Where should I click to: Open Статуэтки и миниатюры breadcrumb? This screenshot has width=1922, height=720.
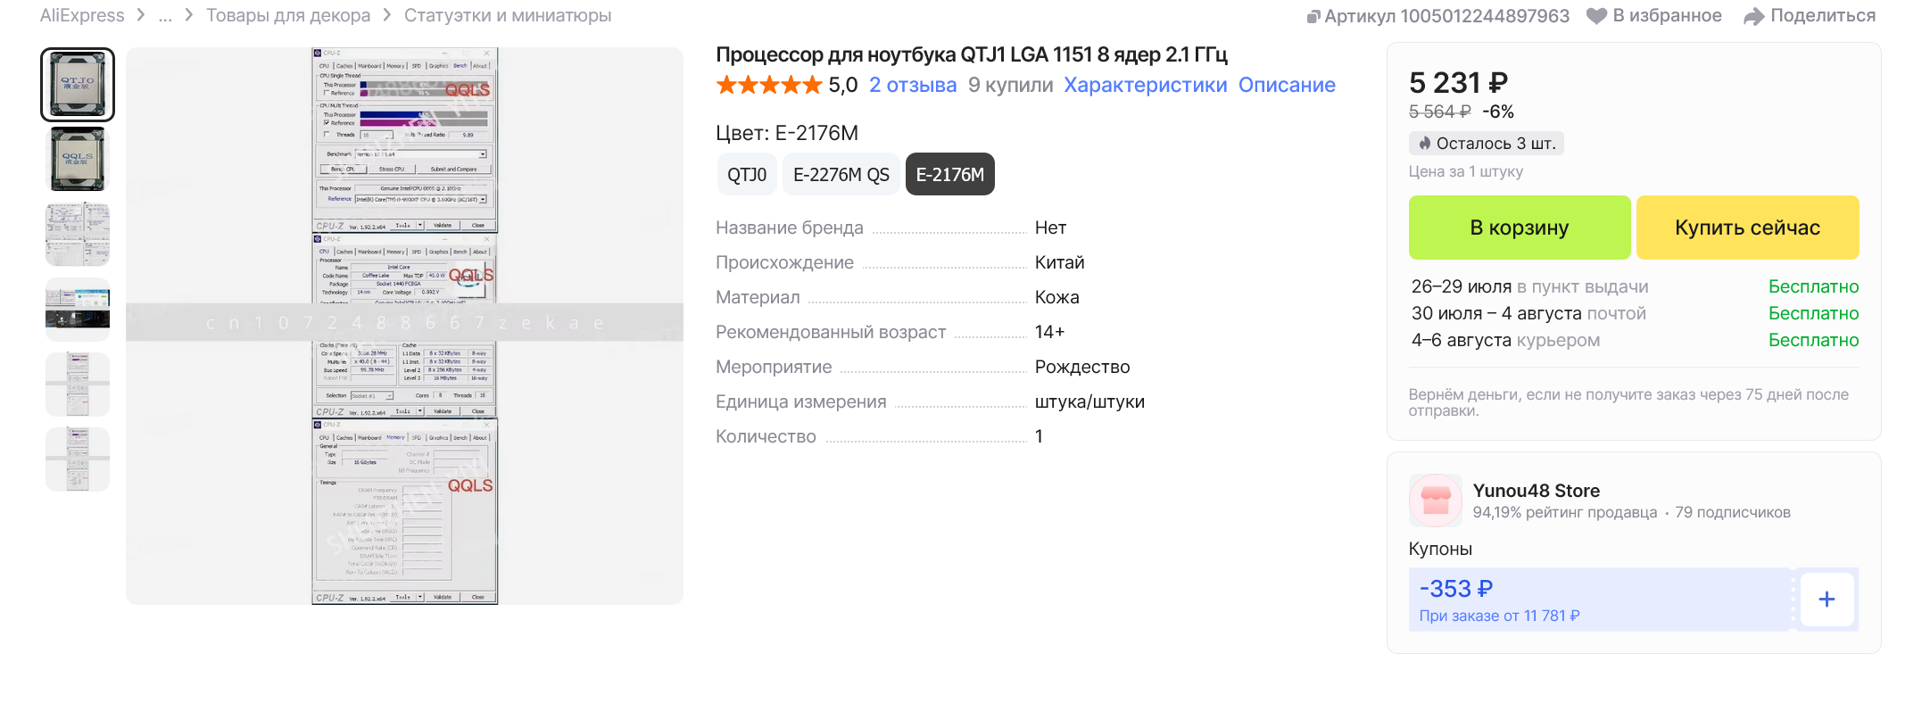508,15
